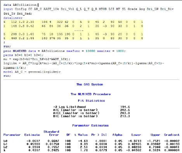Select the 'Pr > |t|' column header
The image size is (182, 153).
tap(99, 135)
